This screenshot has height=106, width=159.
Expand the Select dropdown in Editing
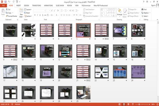click(145, 16)
